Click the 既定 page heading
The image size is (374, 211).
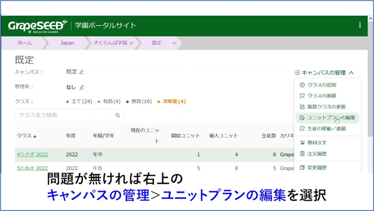25,60
